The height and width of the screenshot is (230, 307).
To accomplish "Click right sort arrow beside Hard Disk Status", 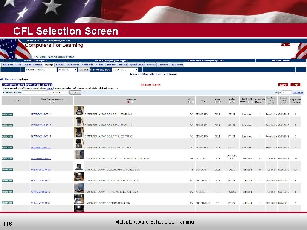I will [x=252, y=102].
